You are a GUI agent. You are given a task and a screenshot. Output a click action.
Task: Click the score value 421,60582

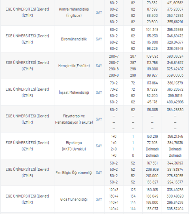[175, 3]
